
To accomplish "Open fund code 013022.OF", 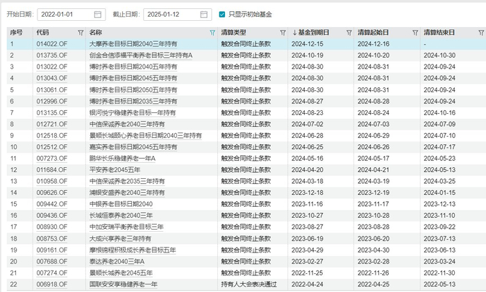I will [x=52, y=67].
